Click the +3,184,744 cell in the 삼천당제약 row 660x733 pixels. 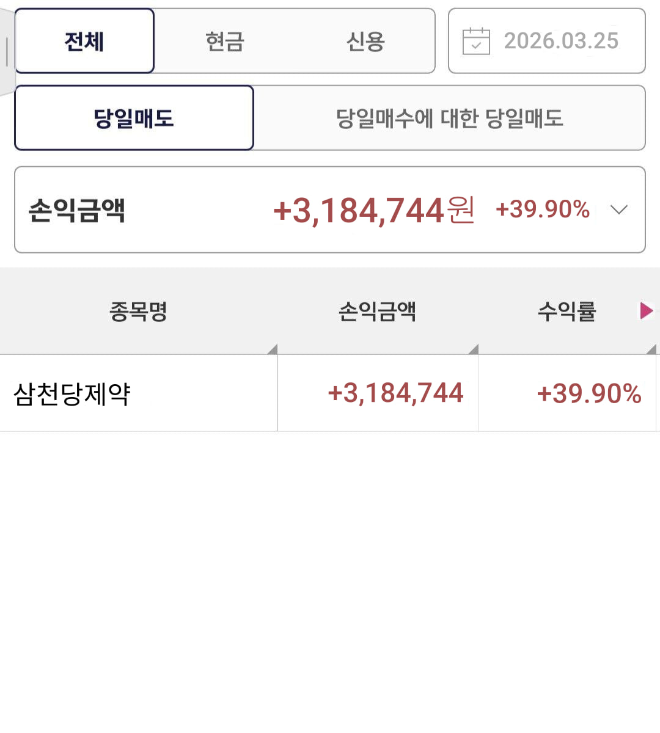point(395,393)
